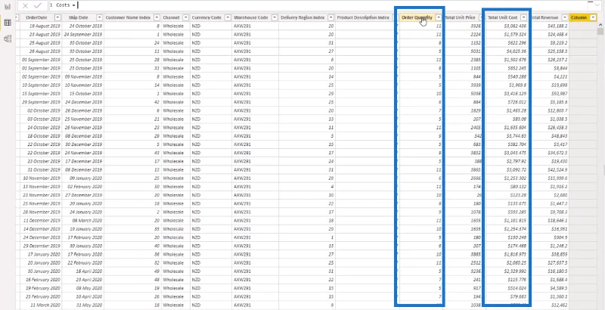Click the '$1,579.324' Total Unit Cost cell
The width and height of the screenshot is (605, 310).
click(x=507, y=34)
